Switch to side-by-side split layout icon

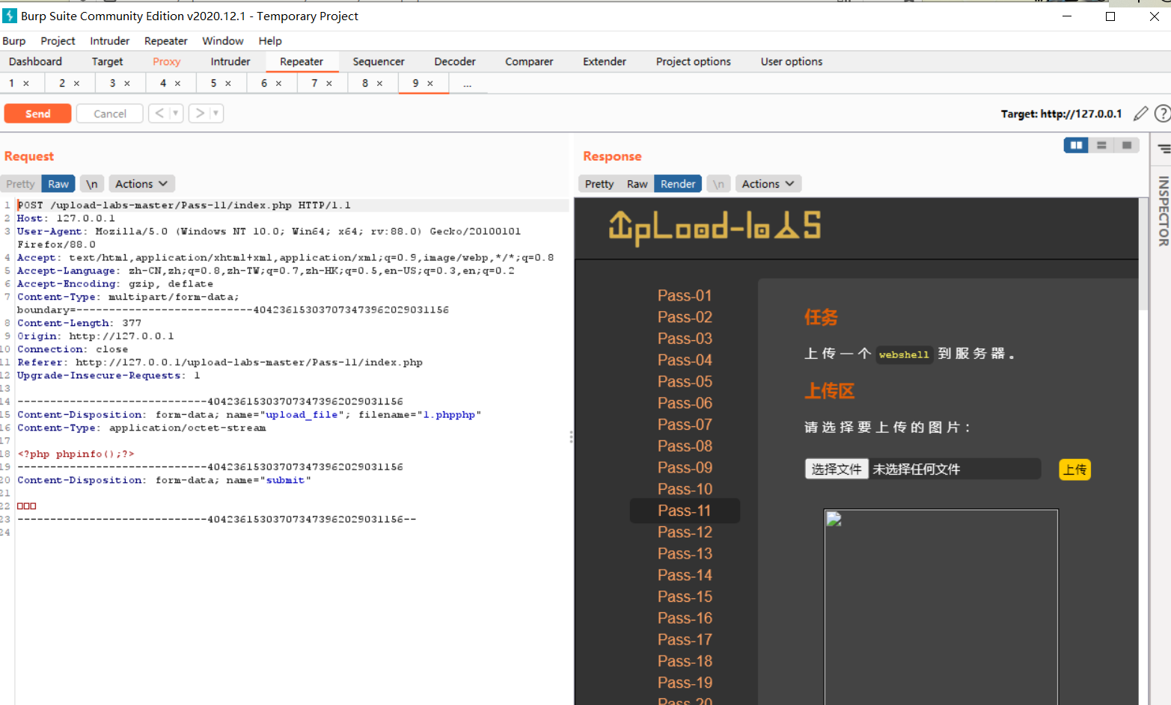pos(1076,145)
